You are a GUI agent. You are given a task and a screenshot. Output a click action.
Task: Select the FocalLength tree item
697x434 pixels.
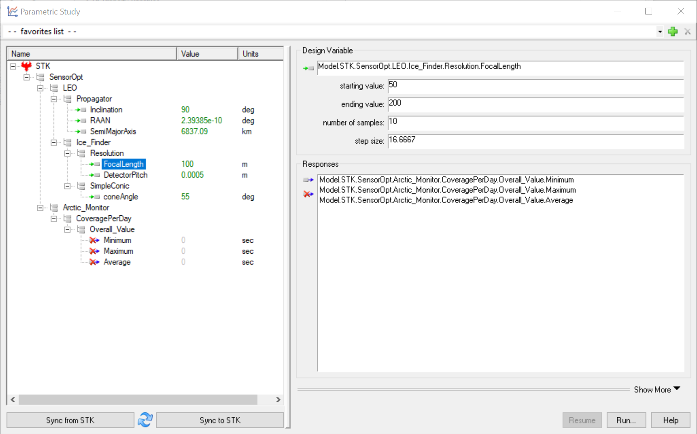(124, 164)
